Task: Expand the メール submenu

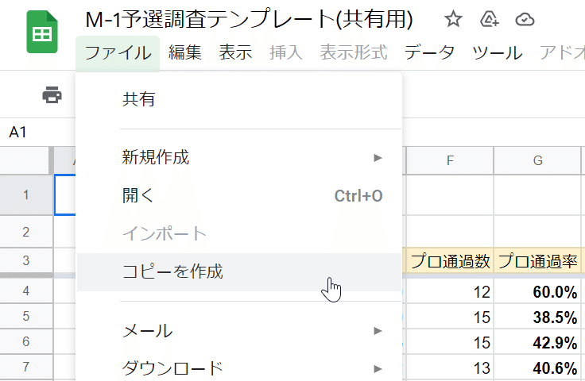Action: [x=238, y=331]
